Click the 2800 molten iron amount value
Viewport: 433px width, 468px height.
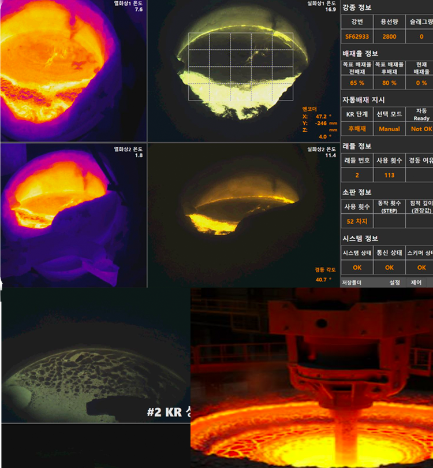point(389,36)
